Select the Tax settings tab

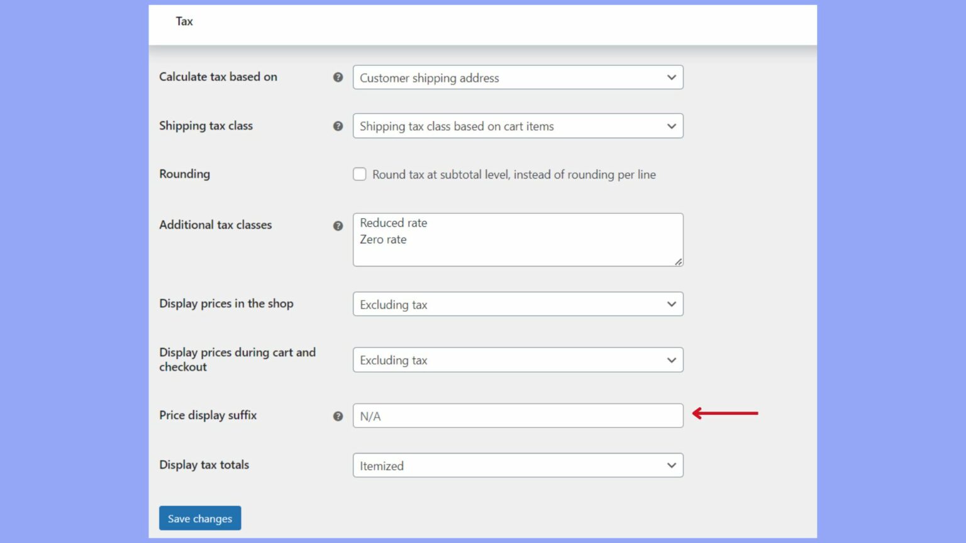tap(184, 21)
